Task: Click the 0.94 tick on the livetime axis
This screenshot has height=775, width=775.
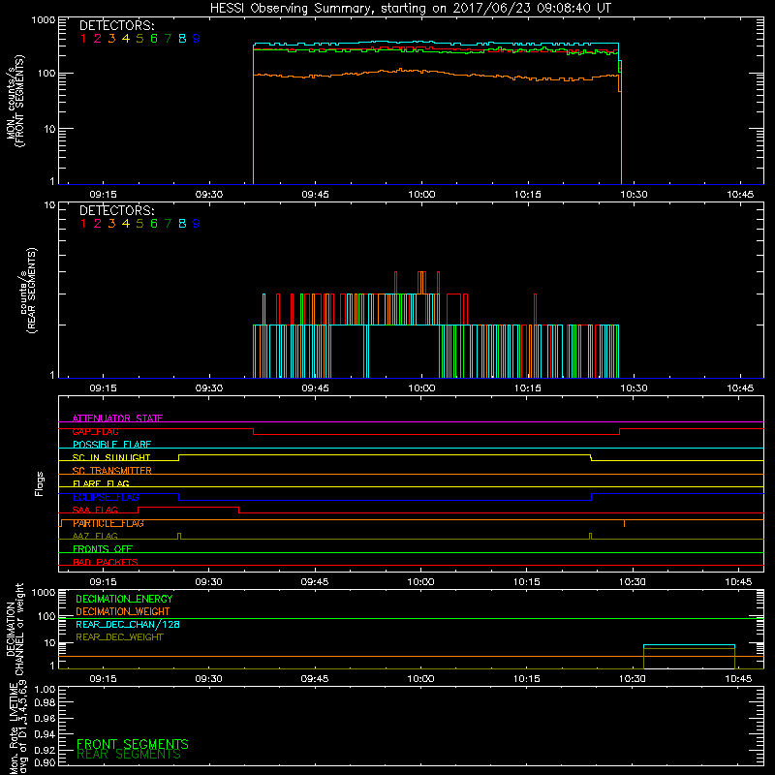Action: (x=45, y=733)
